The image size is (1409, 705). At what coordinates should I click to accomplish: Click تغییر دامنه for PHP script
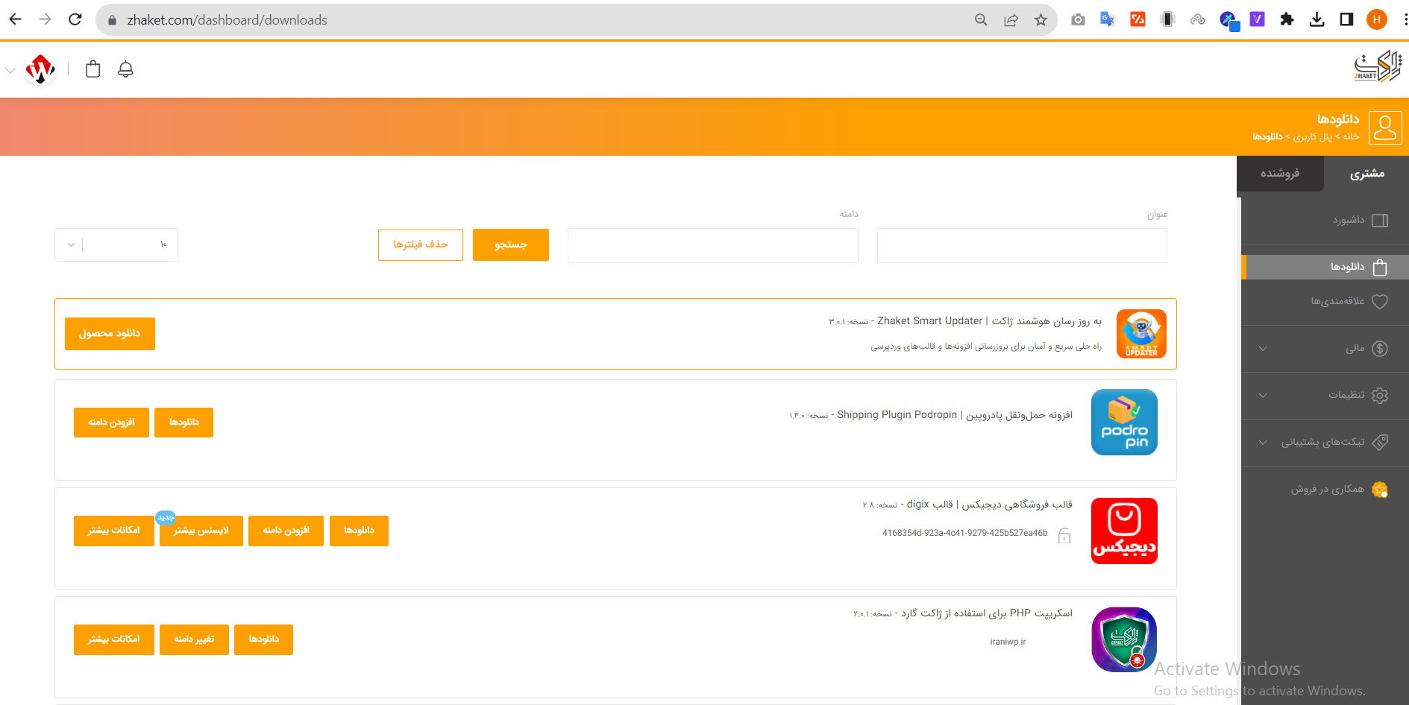click(194, 639)
